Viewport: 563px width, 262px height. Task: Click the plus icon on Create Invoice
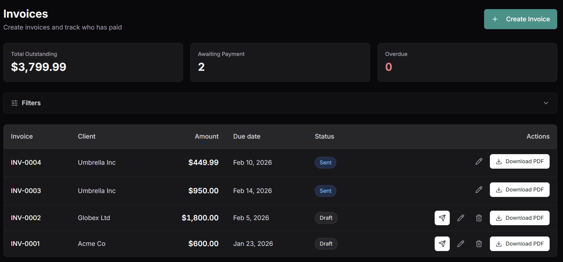click(495, 19)
